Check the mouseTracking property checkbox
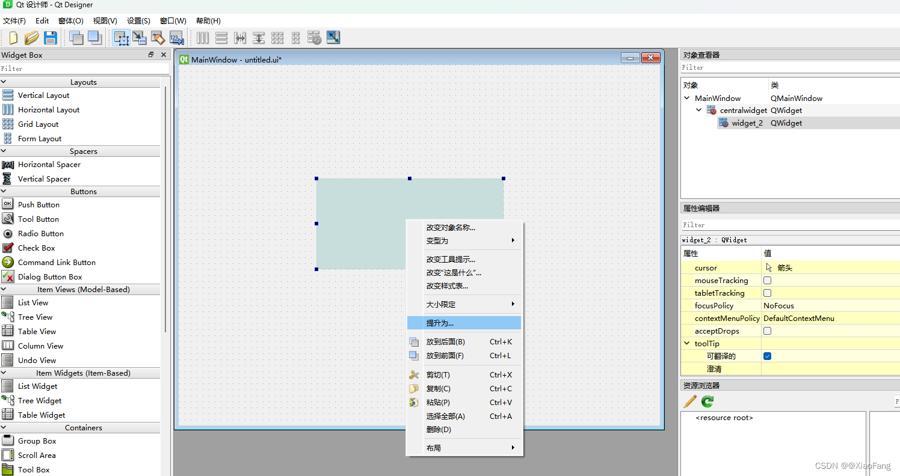The height and width of the screenshot is (476, 900). coord(767,280)
